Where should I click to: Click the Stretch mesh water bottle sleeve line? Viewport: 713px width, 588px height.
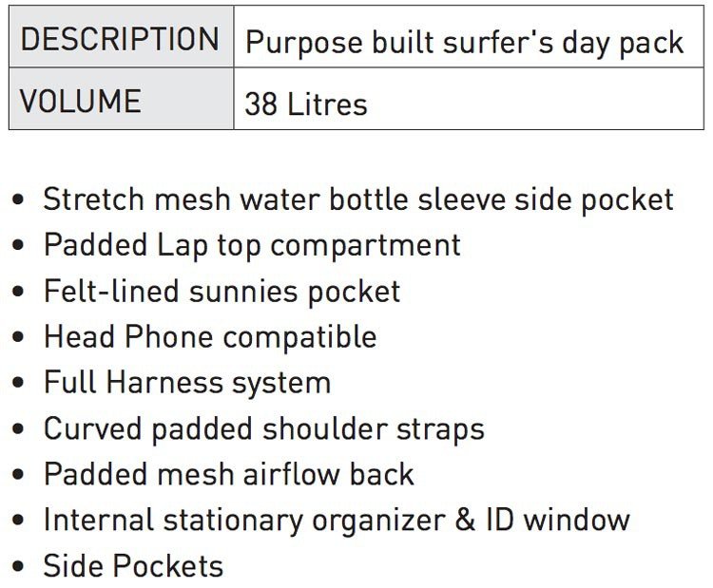coord(357,199)
